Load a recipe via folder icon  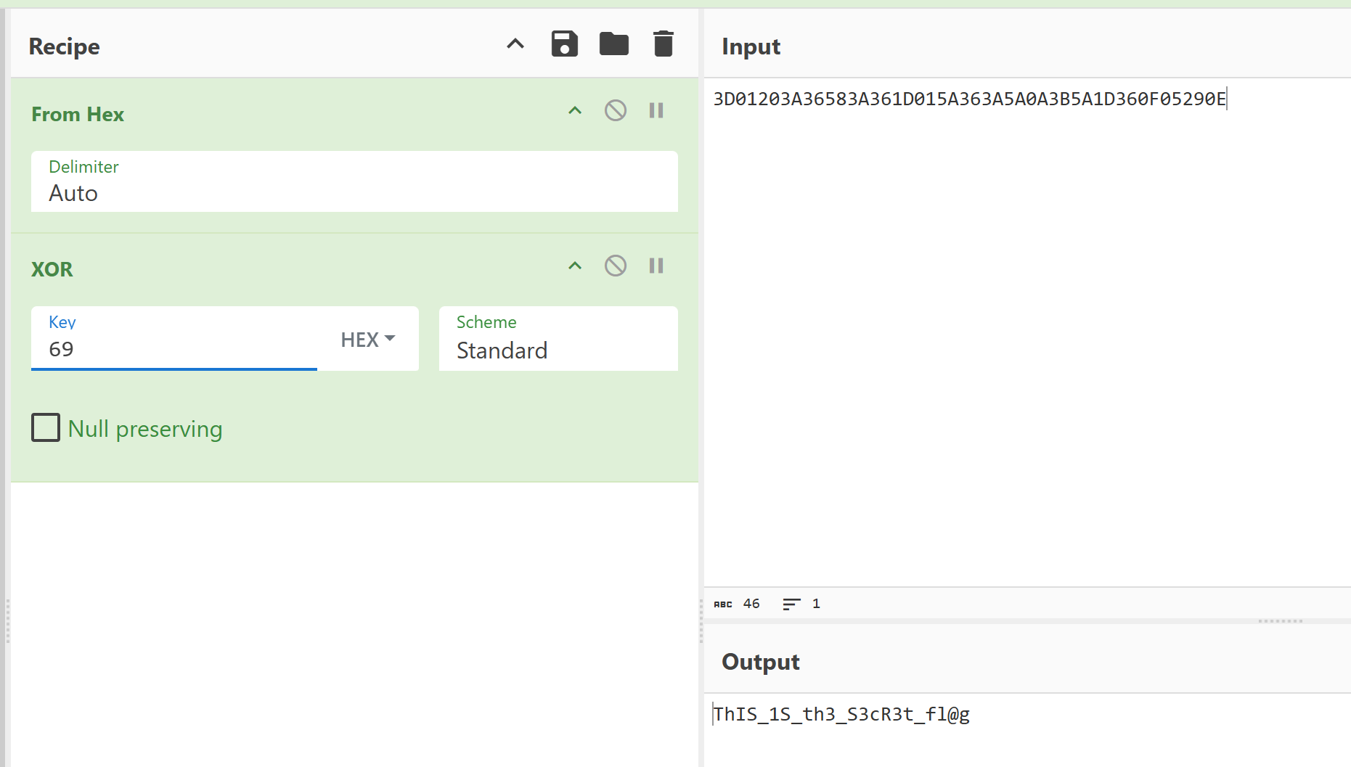coord(613,44)
